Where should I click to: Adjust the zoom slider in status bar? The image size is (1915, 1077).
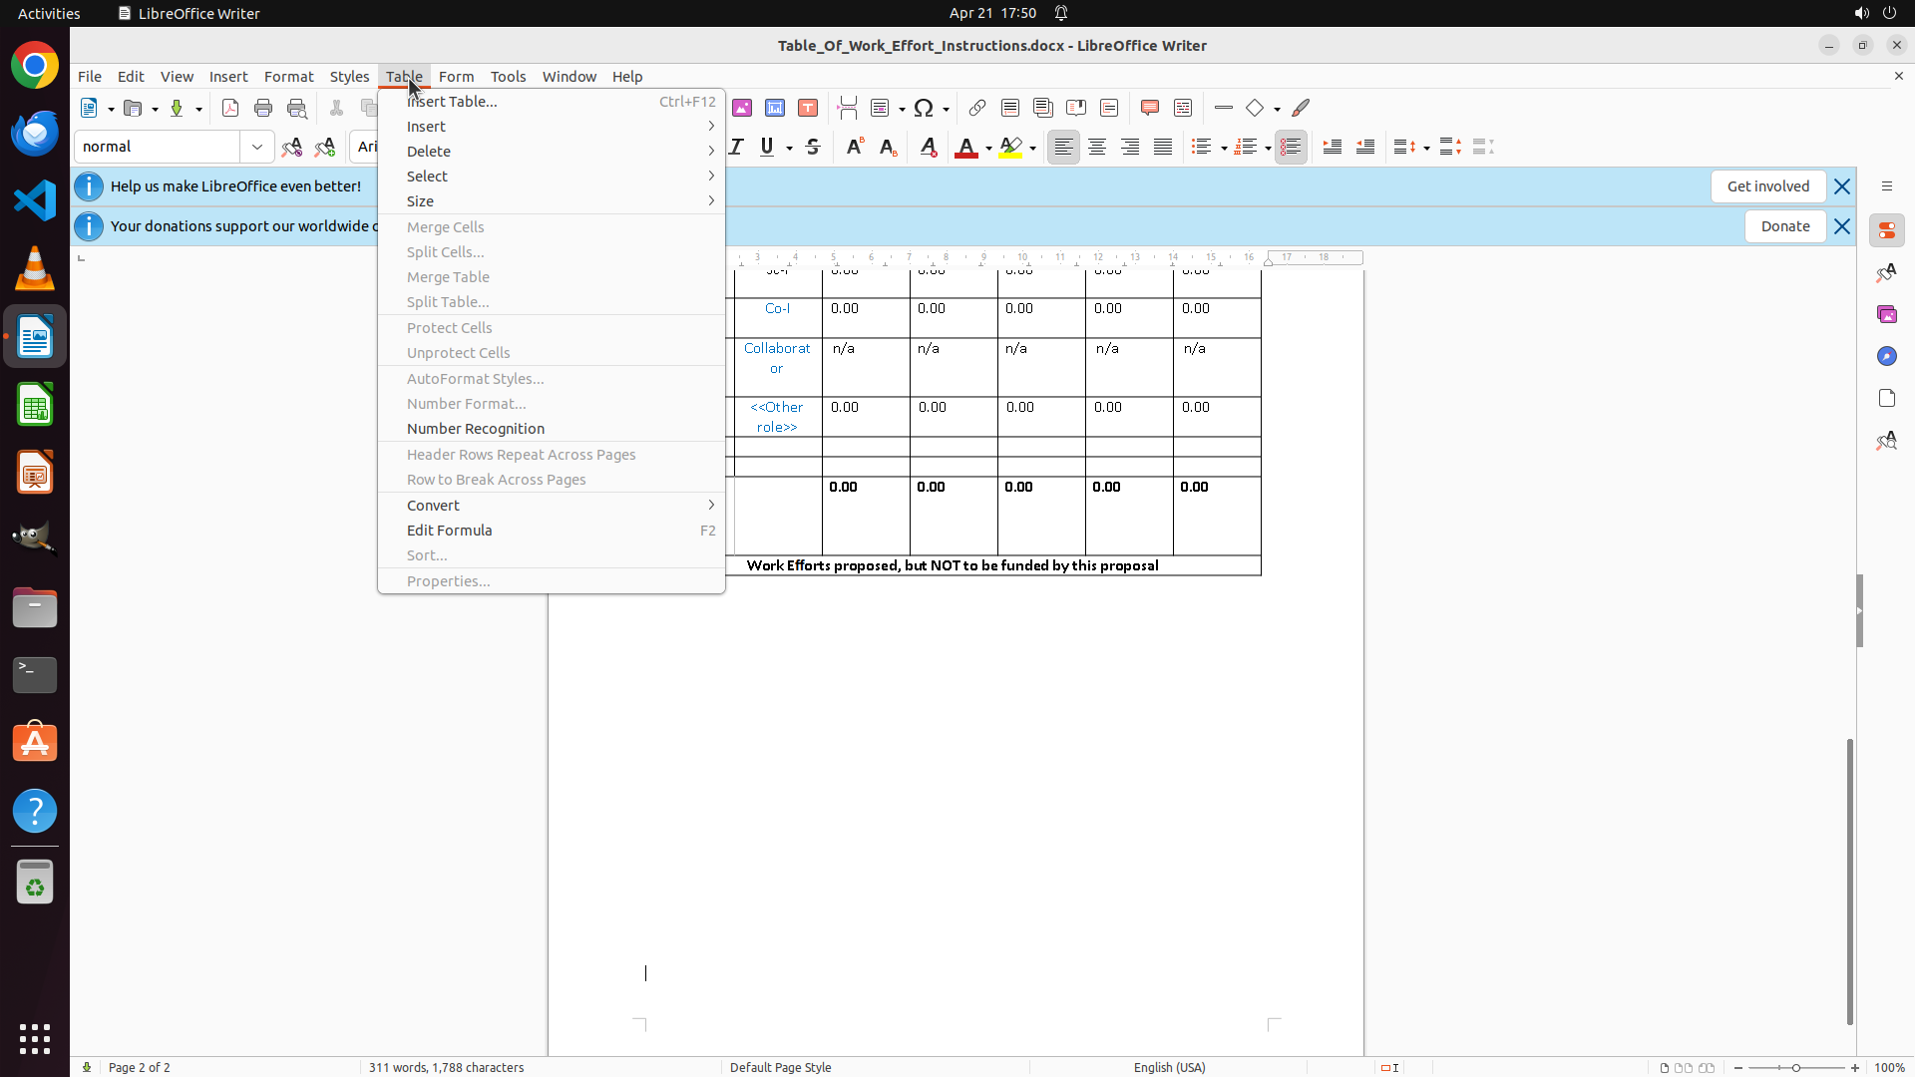pyautogui.click(x=1796, y=1067)
